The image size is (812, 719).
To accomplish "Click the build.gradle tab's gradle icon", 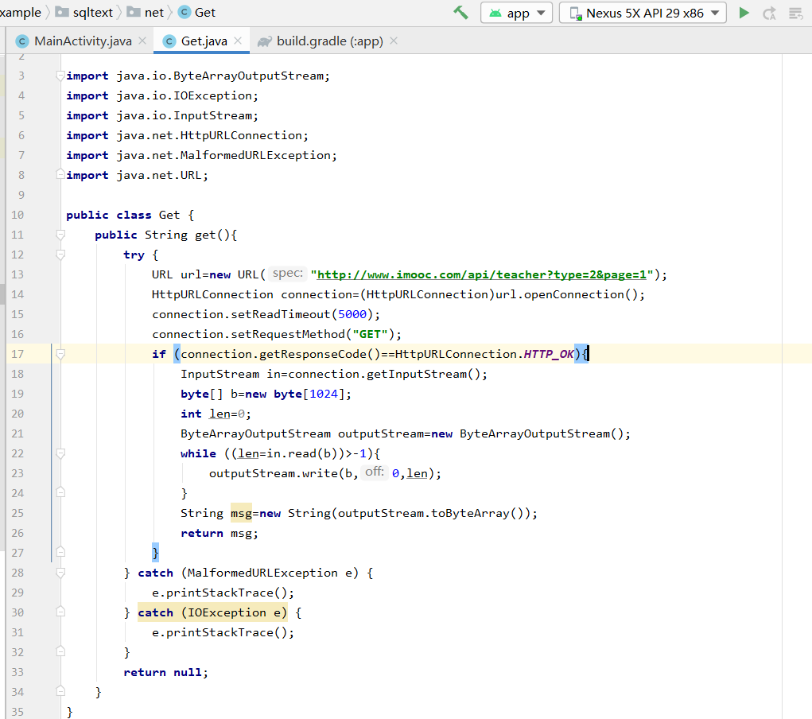I will (265, 41).
